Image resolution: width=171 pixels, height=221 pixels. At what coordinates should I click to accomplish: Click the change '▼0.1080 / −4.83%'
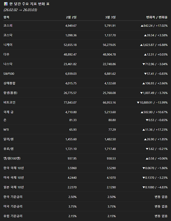coord(155,187)
